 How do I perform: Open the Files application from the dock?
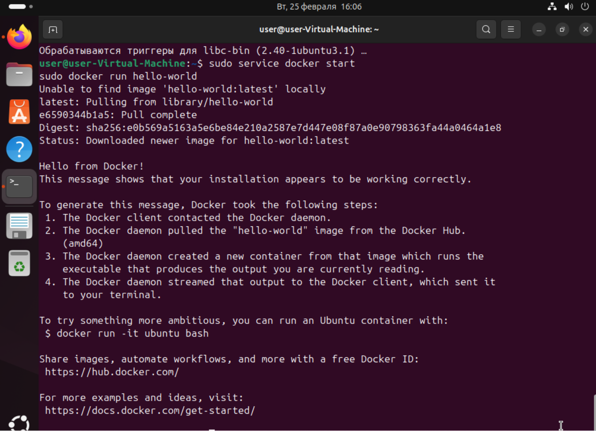19,74
